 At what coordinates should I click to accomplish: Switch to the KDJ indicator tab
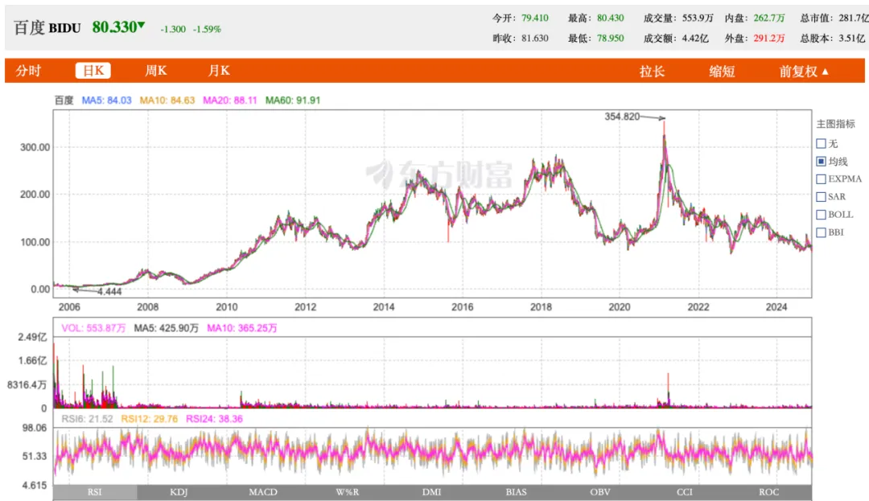click(x=179, y=492)
